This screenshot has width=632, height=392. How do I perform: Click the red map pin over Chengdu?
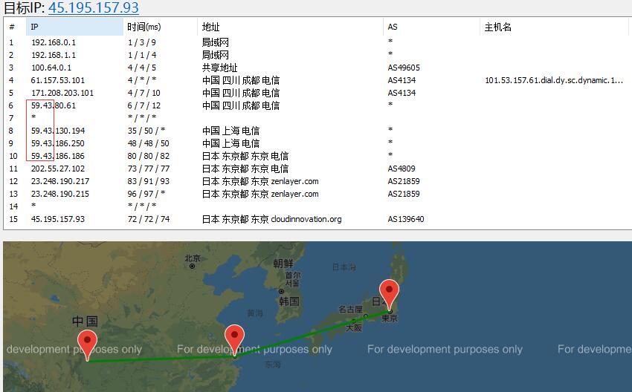(87, 345)
